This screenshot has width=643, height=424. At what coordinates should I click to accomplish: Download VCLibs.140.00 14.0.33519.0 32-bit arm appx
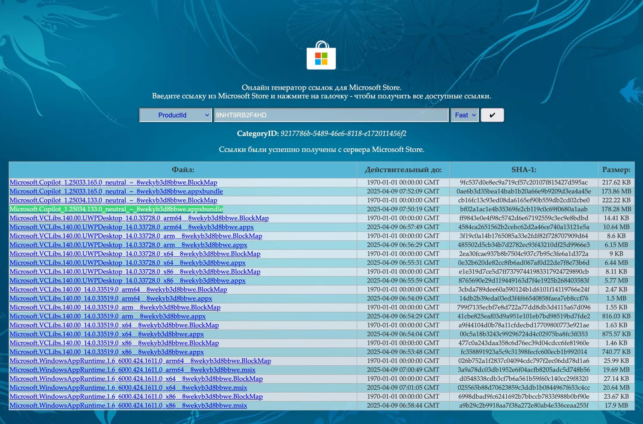click(x=108, y=316)
